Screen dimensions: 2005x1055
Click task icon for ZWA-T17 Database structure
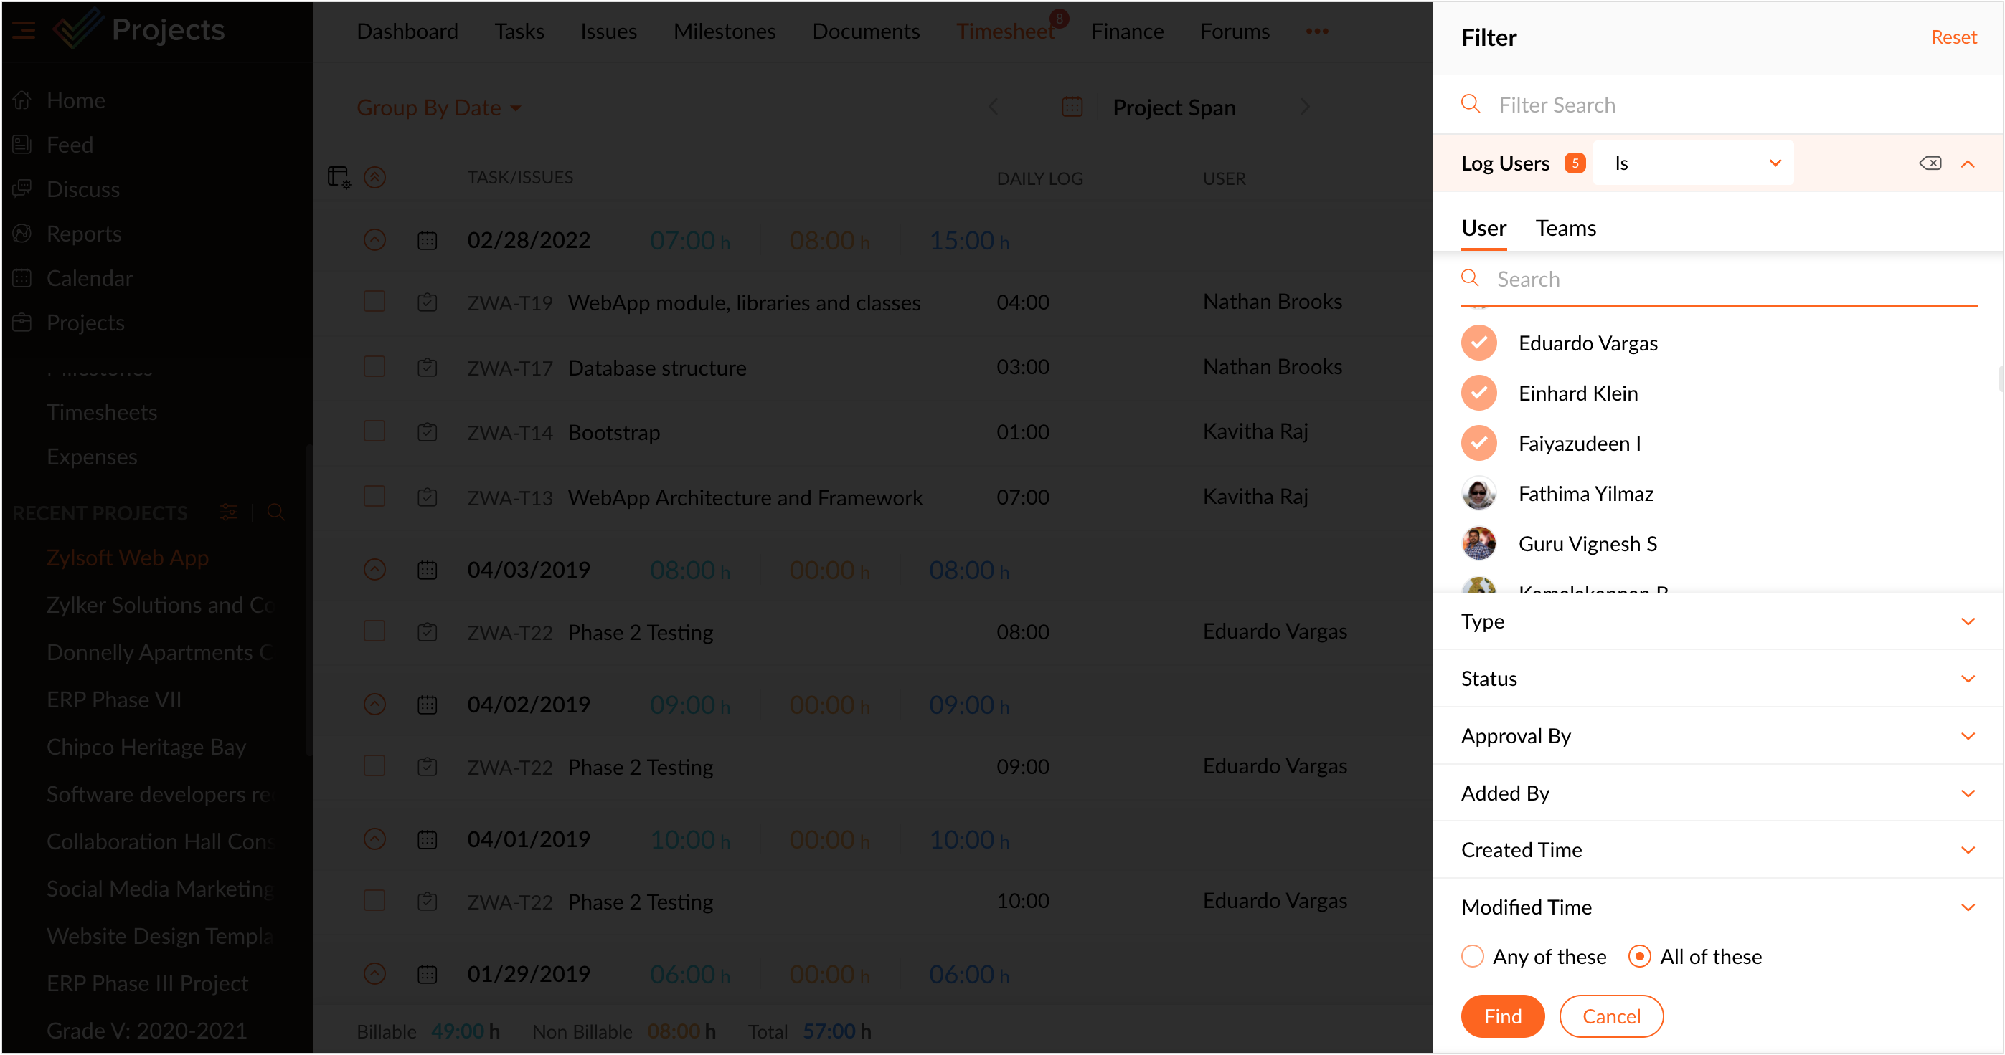pyautogui.click(x=428, y=367)
